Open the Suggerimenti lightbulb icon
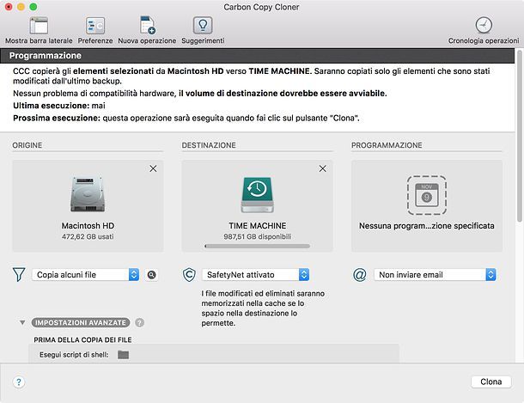The image size is (524, 403). click(x=203, y=26)
